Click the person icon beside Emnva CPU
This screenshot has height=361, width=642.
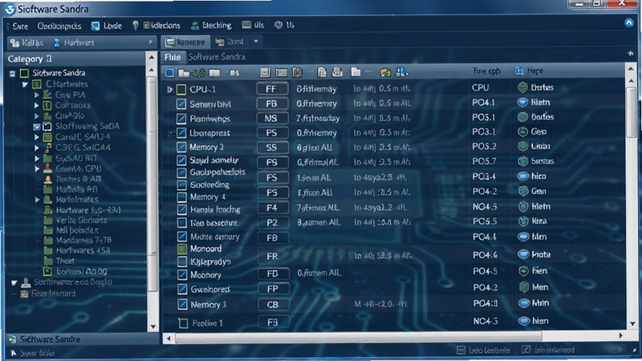pos(48,168)
